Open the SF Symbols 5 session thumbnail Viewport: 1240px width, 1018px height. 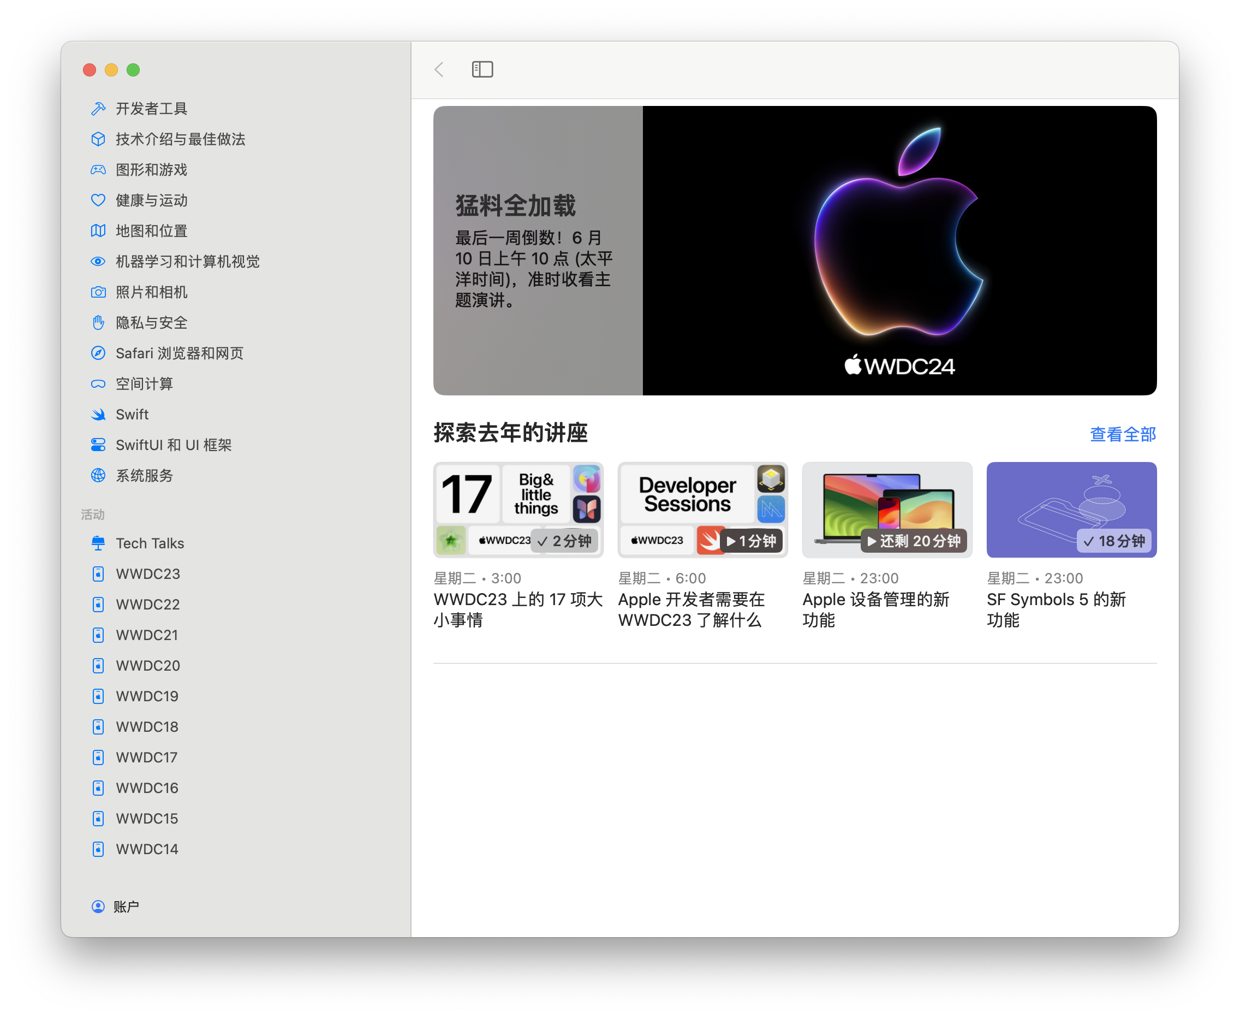pos(1071,509)
